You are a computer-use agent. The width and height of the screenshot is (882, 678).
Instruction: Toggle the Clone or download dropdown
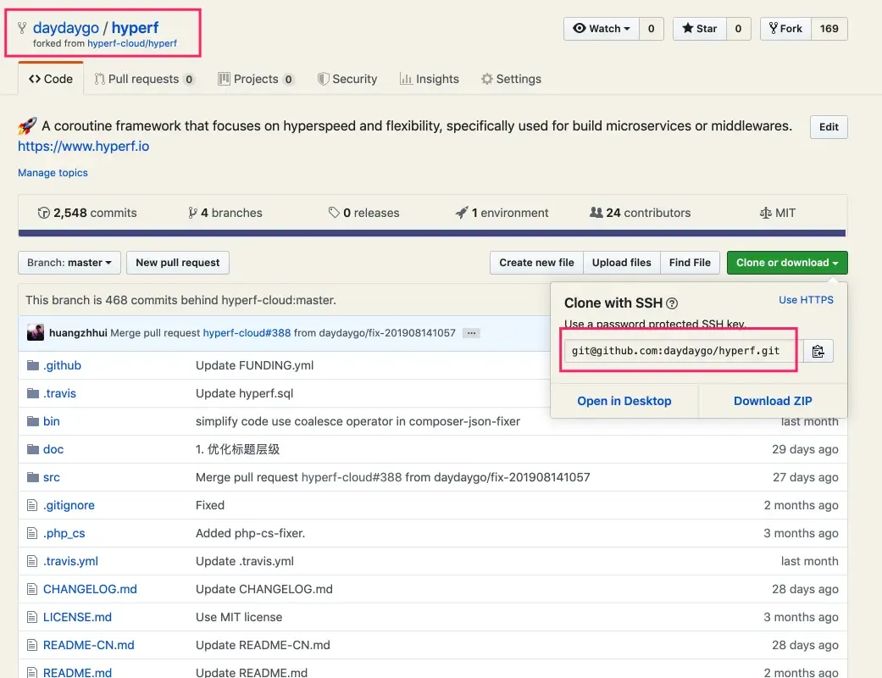tap(787, 263)
